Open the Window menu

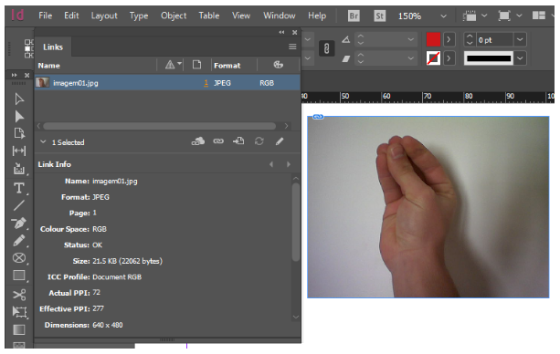click(280, 16)
